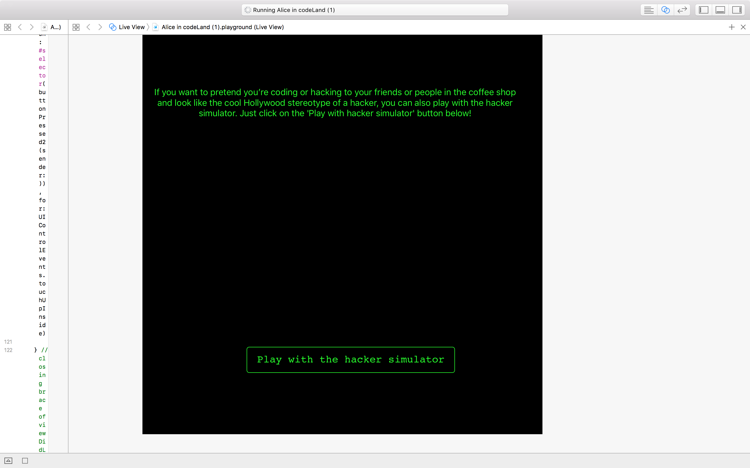
Task: Open the Live View jump bar menu
Action: [132, 27]
